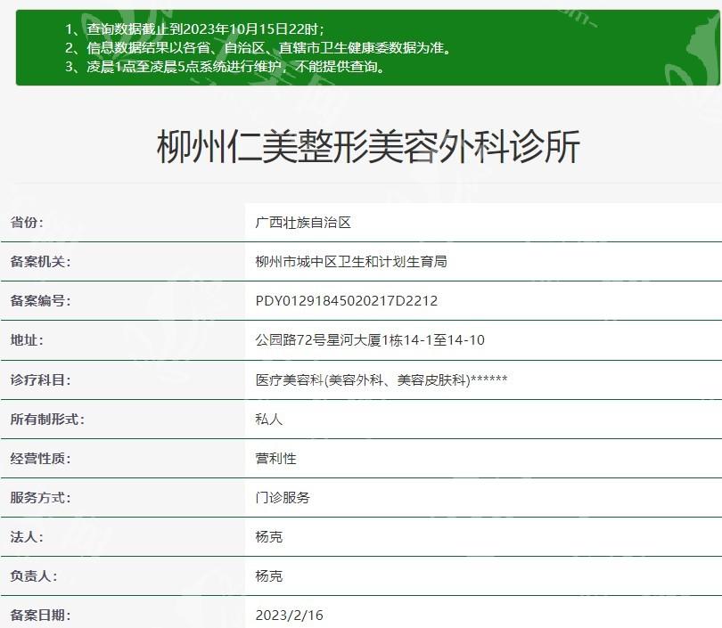Viewport: 722px width, 628px height.
Task: Click the 经营性质 value 营利性
Action: pos(275,458)
